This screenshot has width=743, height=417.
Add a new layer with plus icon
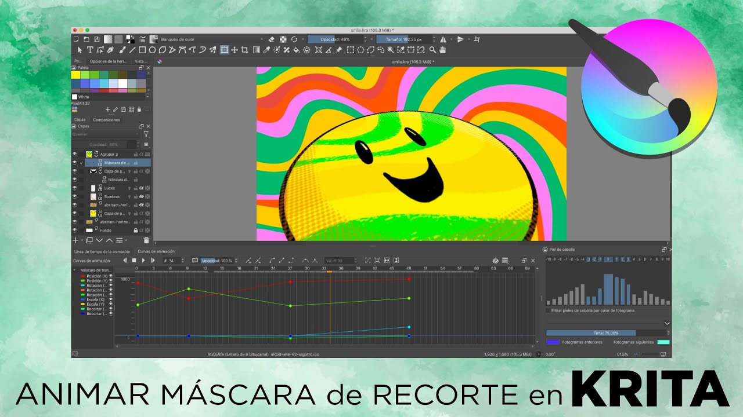[x=75, y=240]
